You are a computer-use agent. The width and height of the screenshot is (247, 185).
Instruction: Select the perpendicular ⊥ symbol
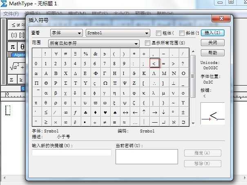click(174, 83)
